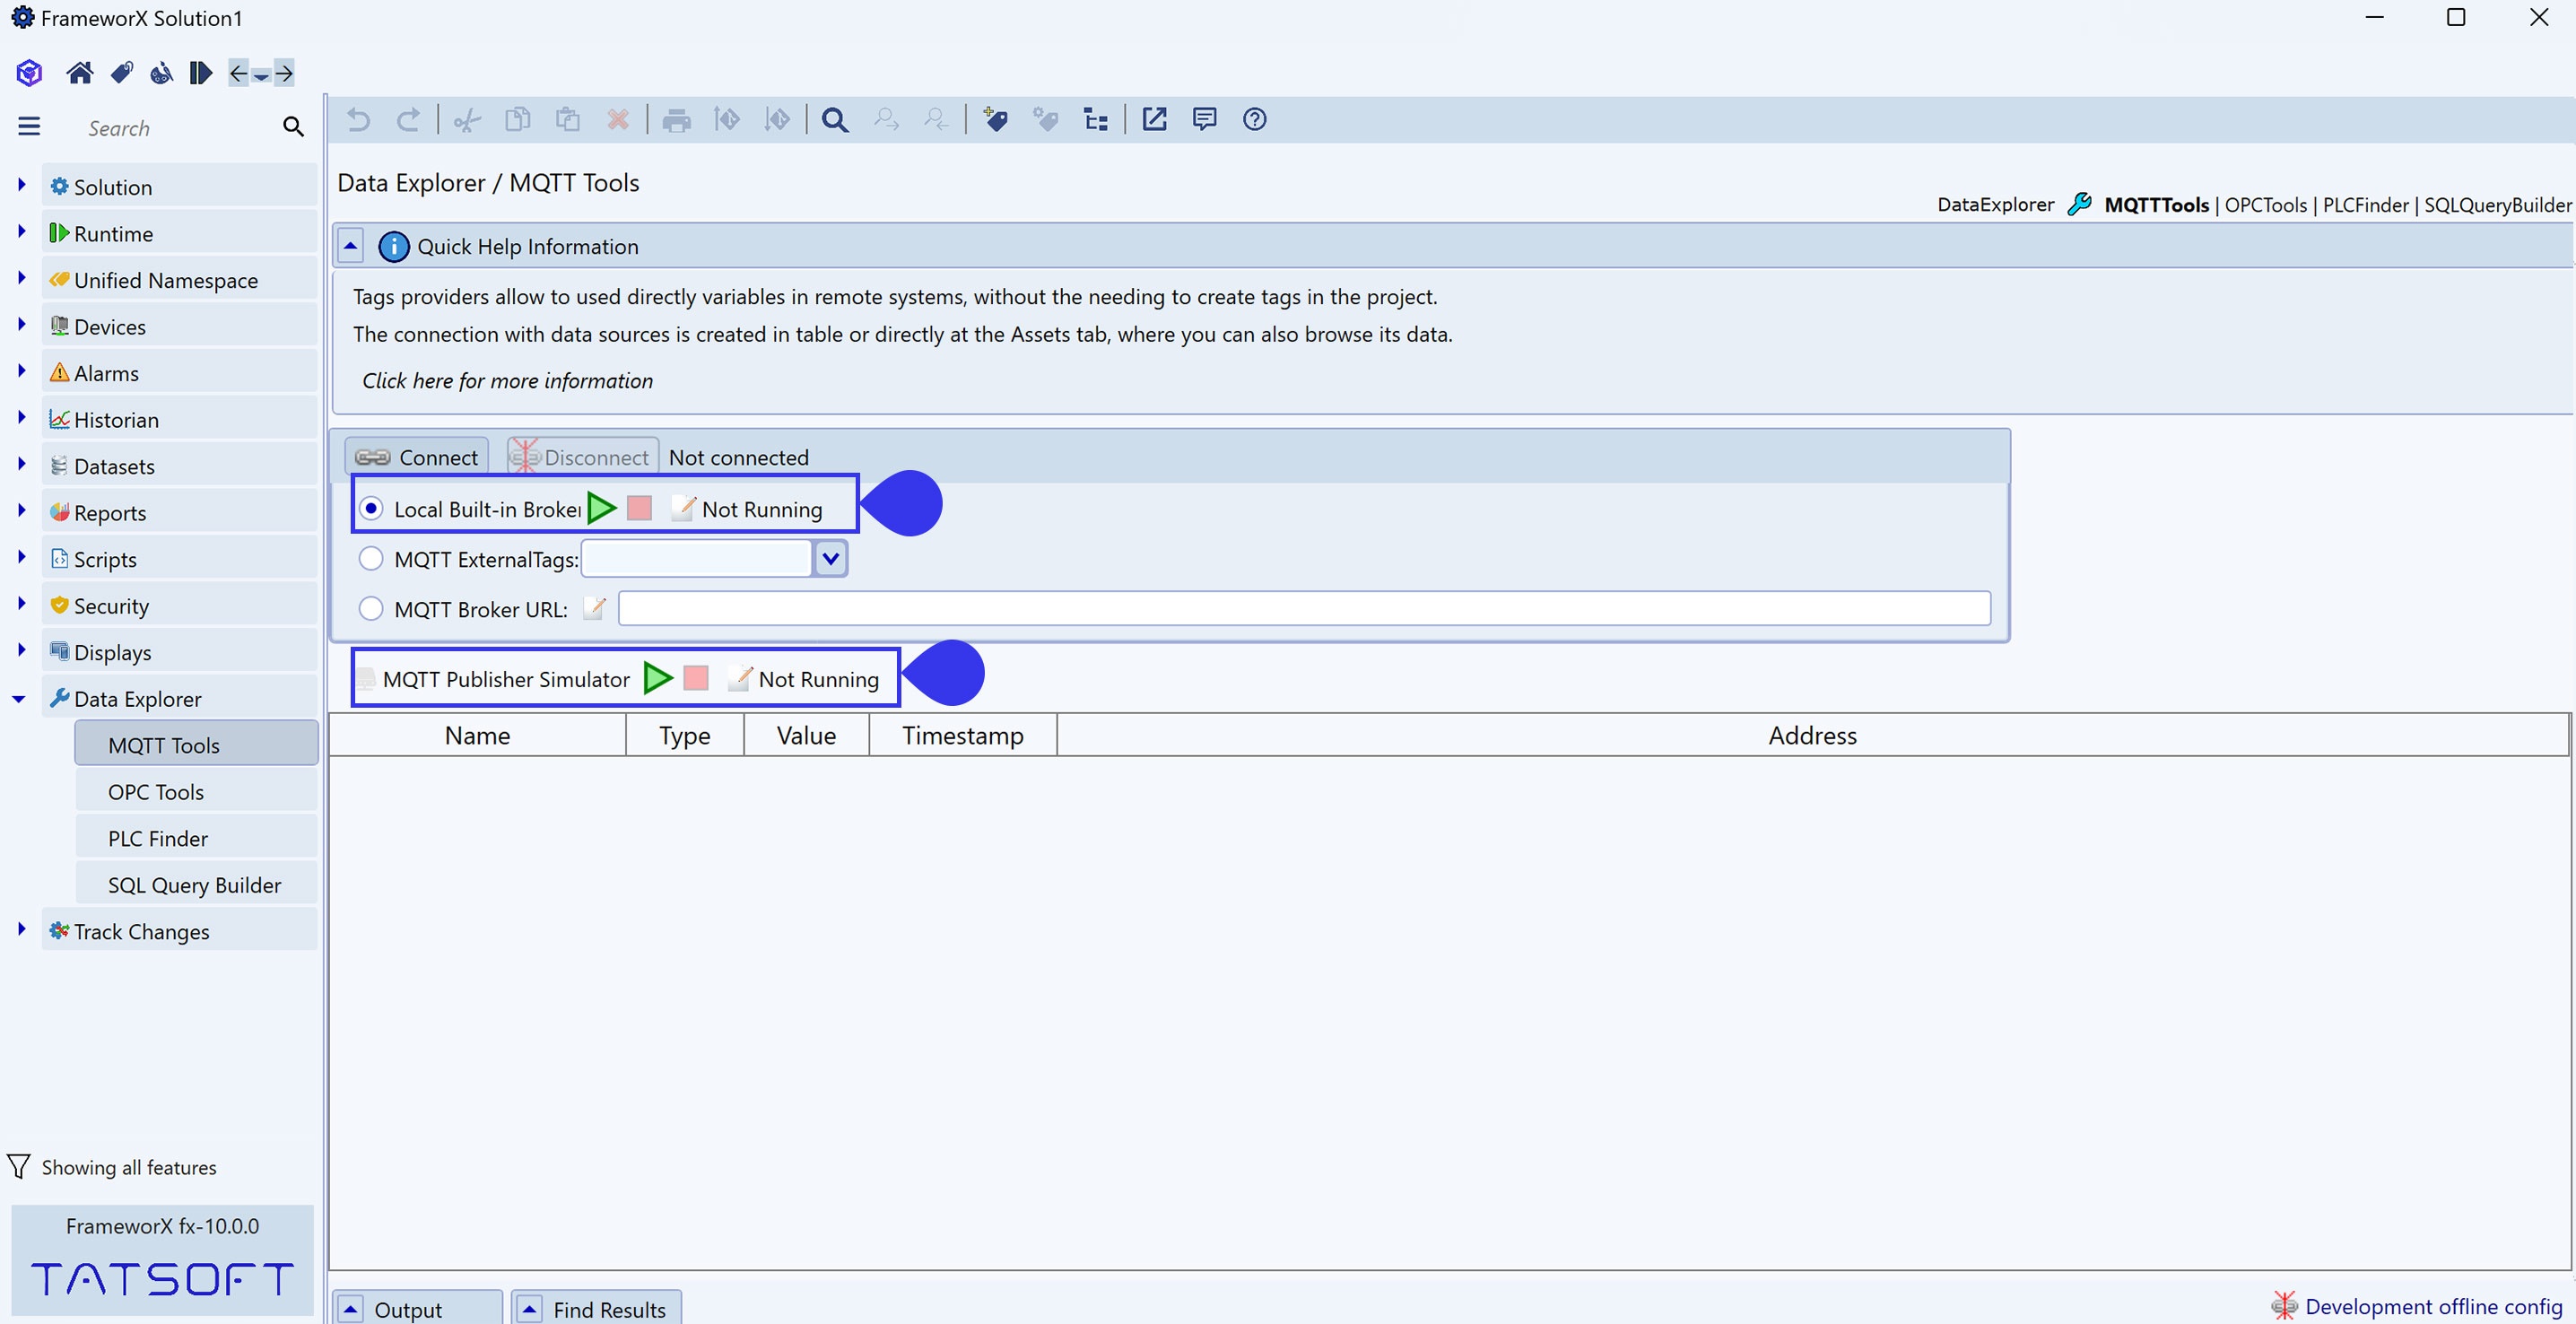Expand the Alarms tree node
The width and height of the screenshot is (2576, 1324).
(x=21, y=371)
